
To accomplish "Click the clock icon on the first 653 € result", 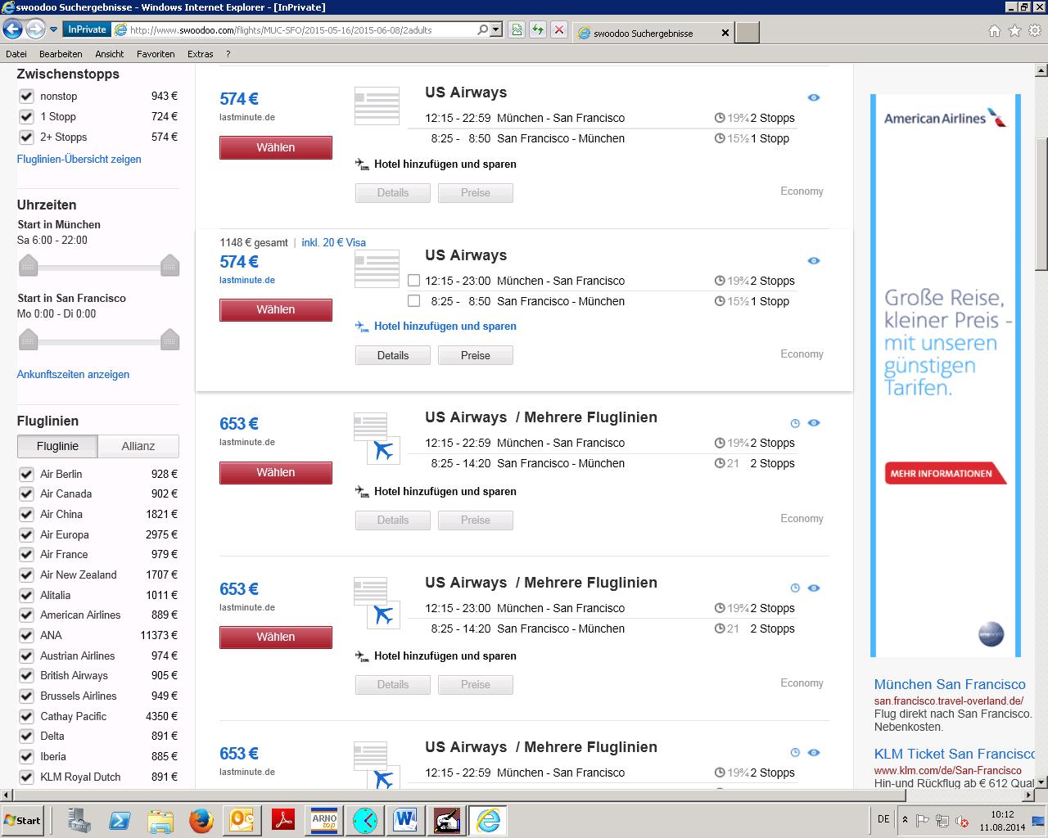I will (794, 423).
